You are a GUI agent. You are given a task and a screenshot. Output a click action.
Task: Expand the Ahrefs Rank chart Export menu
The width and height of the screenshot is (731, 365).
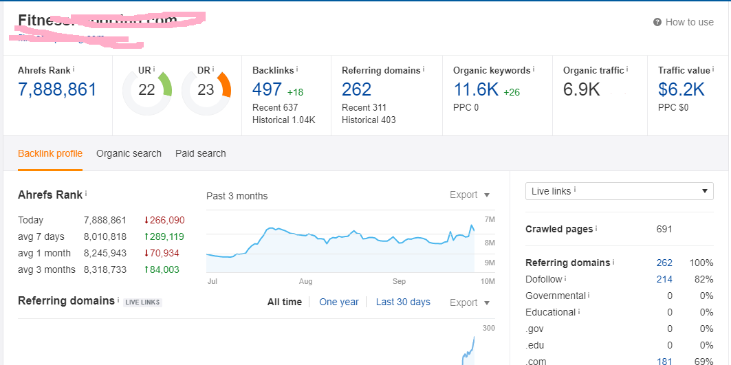[x=470, y=195]
